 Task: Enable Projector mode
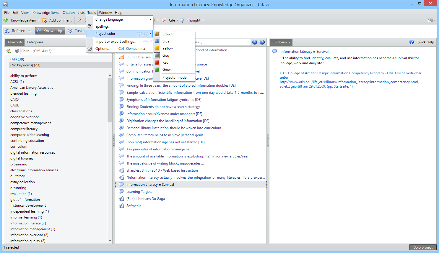point(174,78)
